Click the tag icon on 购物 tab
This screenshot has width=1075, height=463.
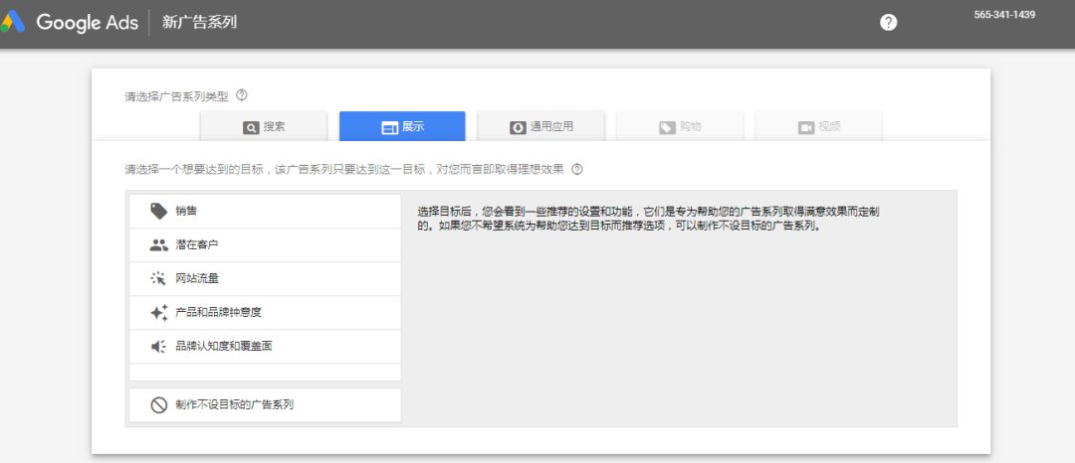point(667,127)
